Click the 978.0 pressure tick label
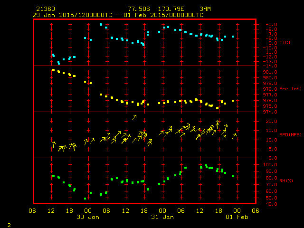 (x=270, y=89)
